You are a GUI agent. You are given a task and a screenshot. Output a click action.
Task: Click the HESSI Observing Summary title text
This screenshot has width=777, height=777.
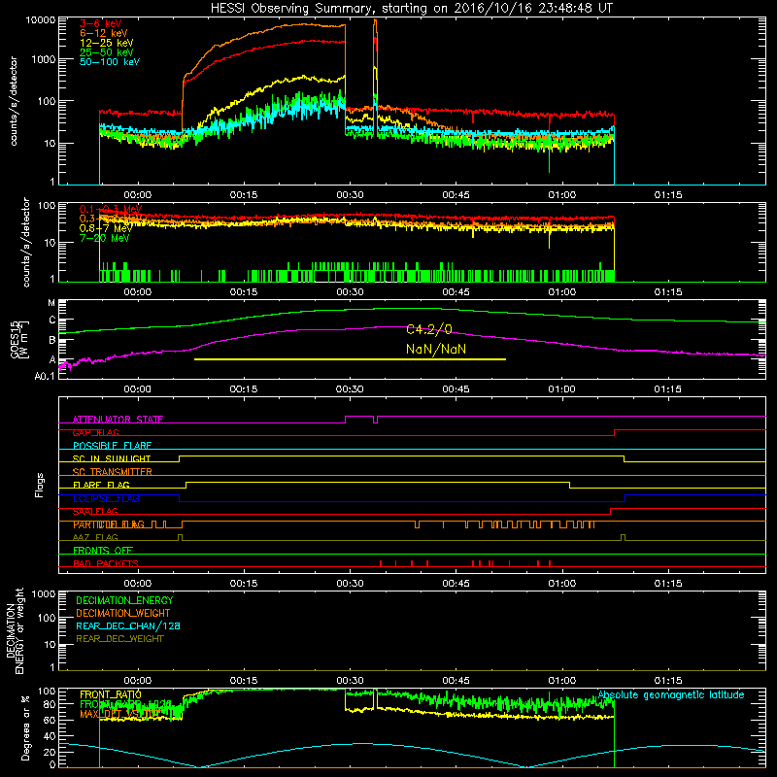tap(411, 8)
